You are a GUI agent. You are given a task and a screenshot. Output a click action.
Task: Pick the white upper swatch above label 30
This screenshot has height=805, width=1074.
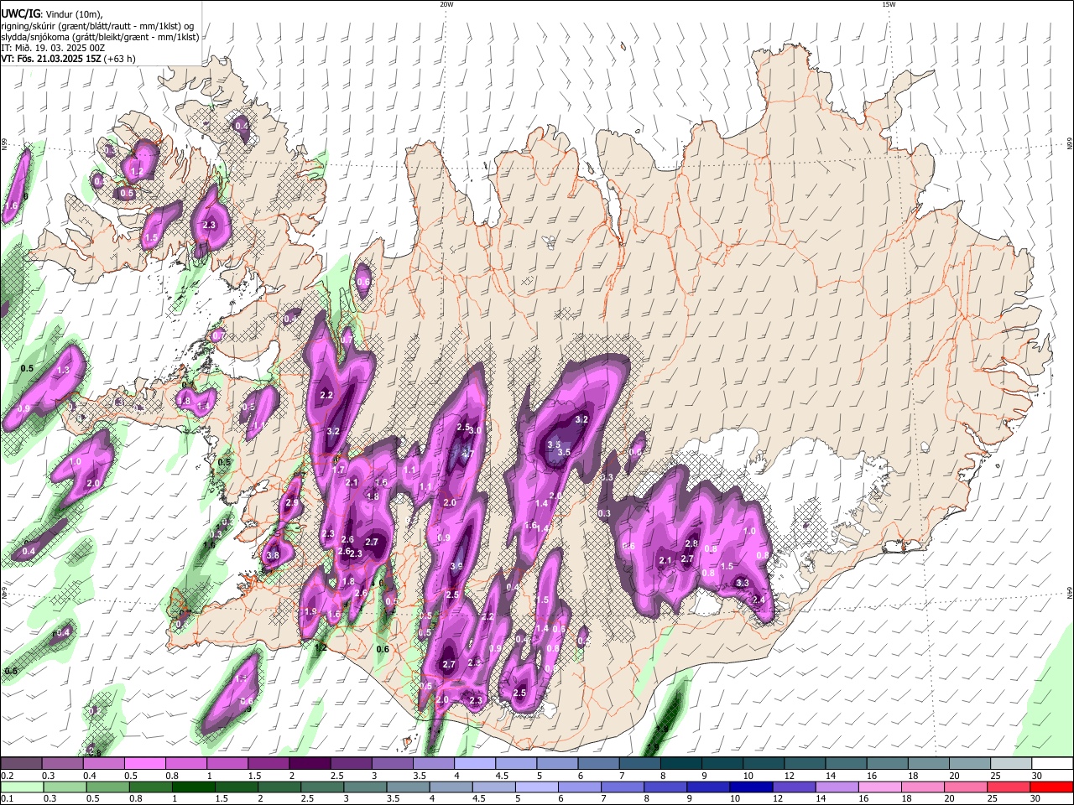pyautogui.click(x=1053, y=763)
